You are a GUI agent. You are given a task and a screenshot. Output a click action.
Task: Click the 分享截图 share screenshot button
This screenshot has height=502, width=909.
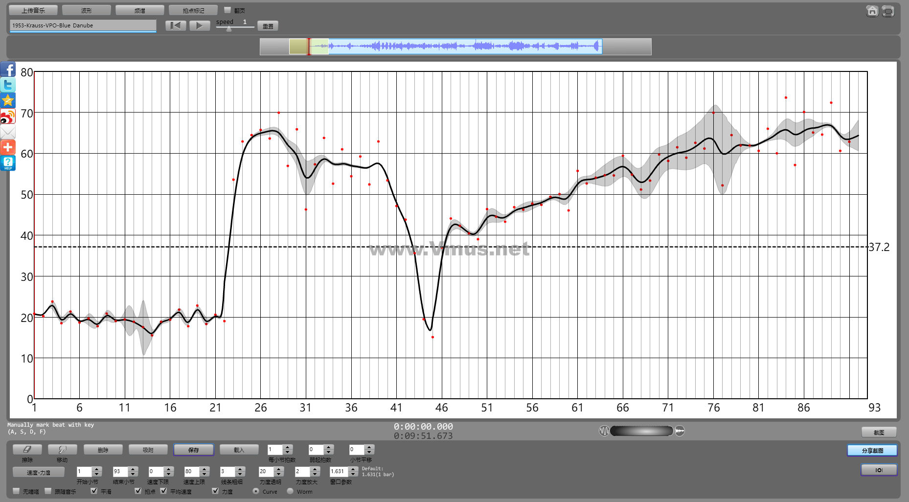[872, 450]
